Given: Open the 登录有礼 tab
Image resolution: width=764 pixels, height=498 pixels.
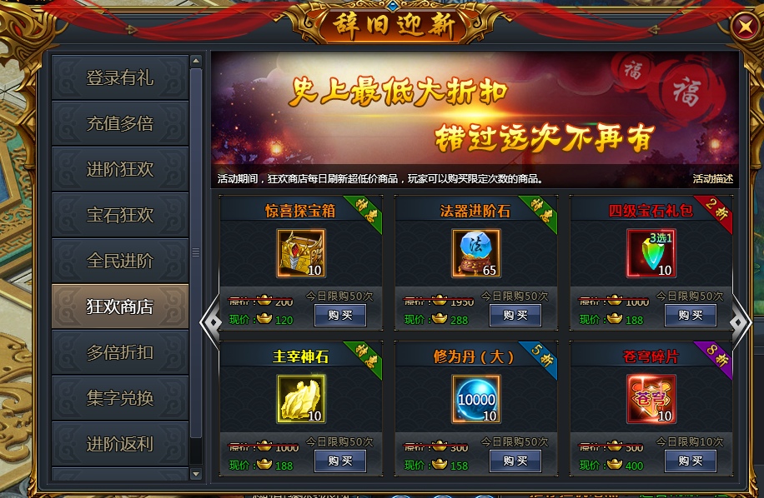Looking at the screenshot, I should point(120,77).
